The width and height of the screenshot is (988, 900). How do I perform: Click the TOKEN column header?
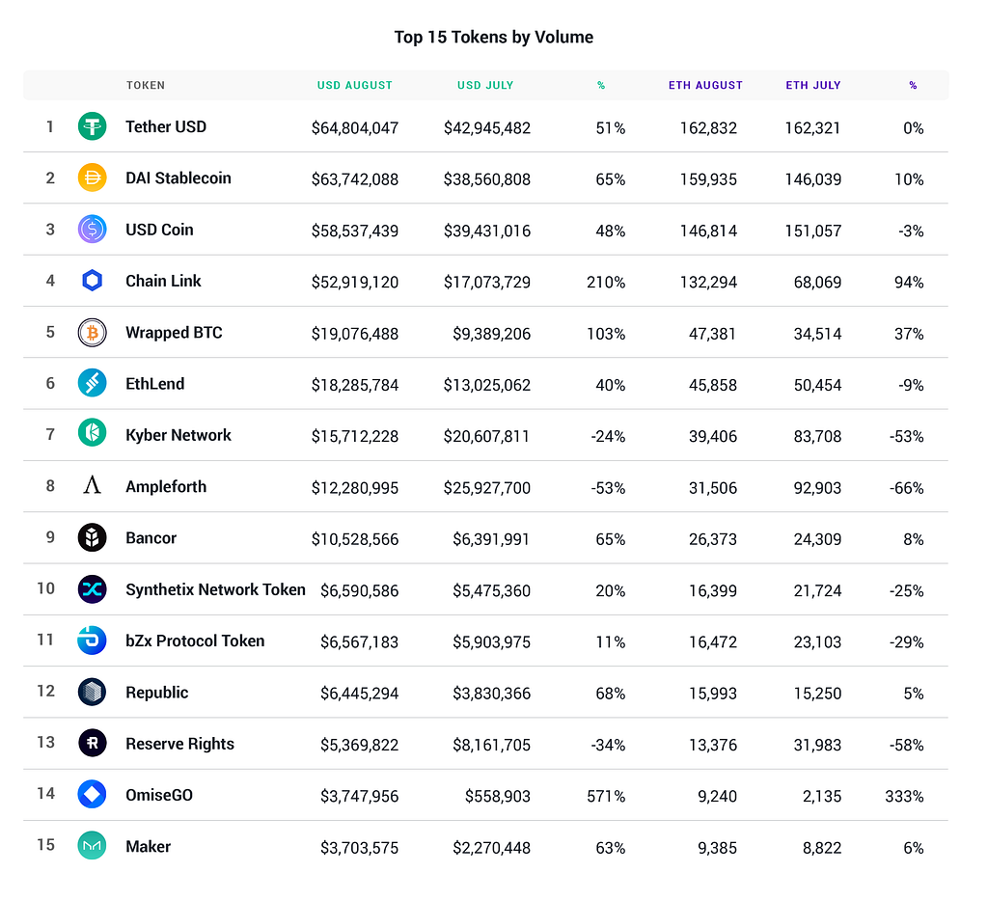[x=146, y=85]
